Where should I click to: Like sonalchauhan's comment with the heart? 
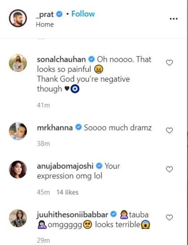[x=169, y=63]
